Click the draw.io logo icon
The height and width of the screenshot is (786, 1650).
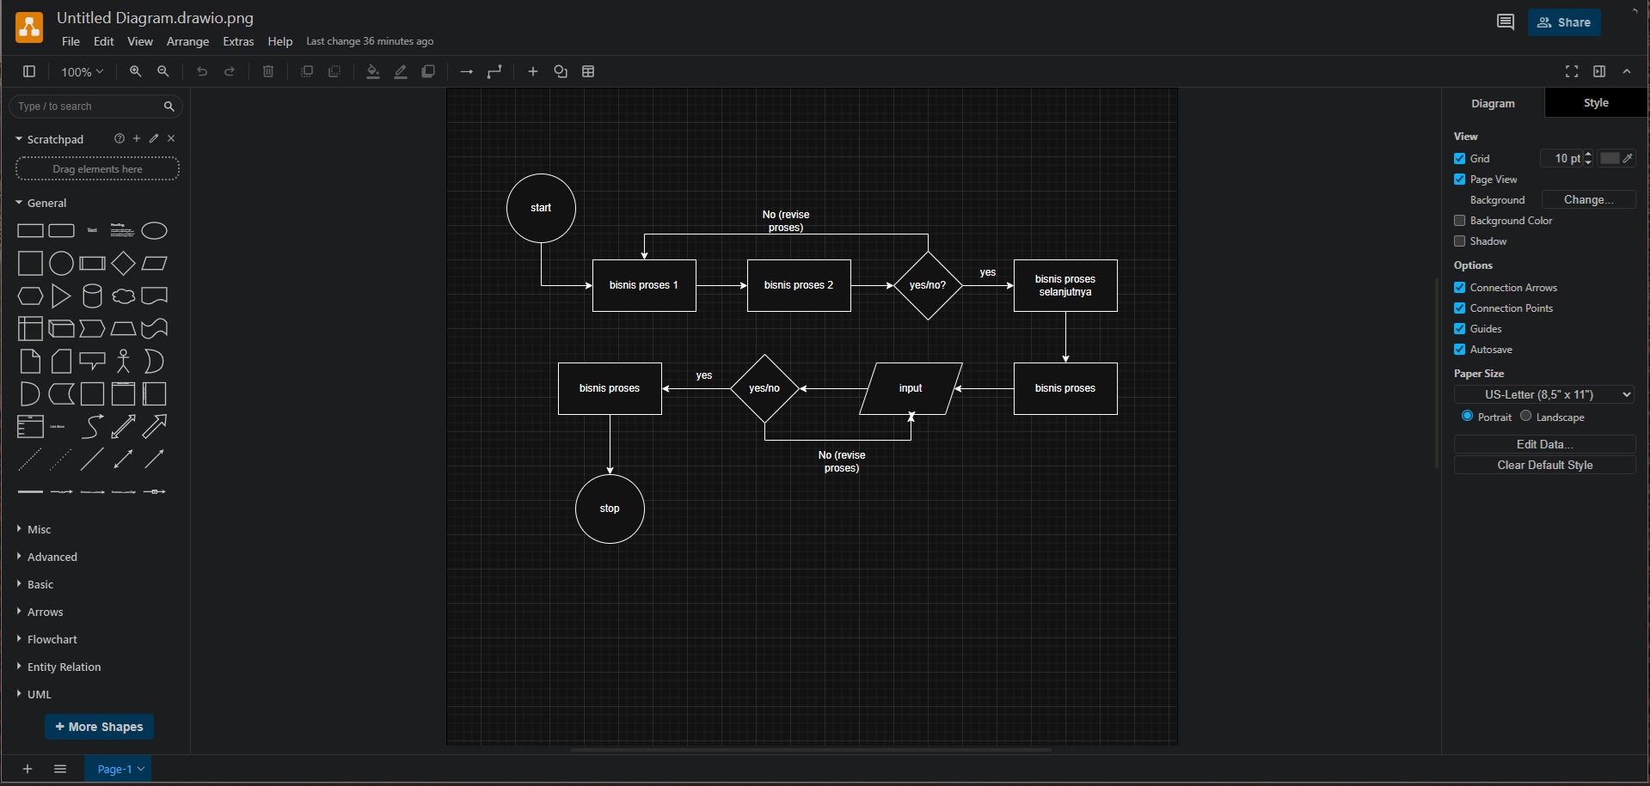click(x=29, y=27)
